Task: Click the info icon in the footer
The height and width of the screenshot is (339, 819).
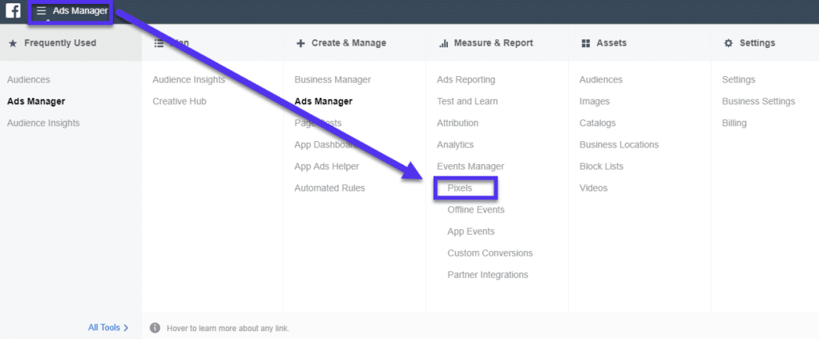Action: (x=155, y=328)
